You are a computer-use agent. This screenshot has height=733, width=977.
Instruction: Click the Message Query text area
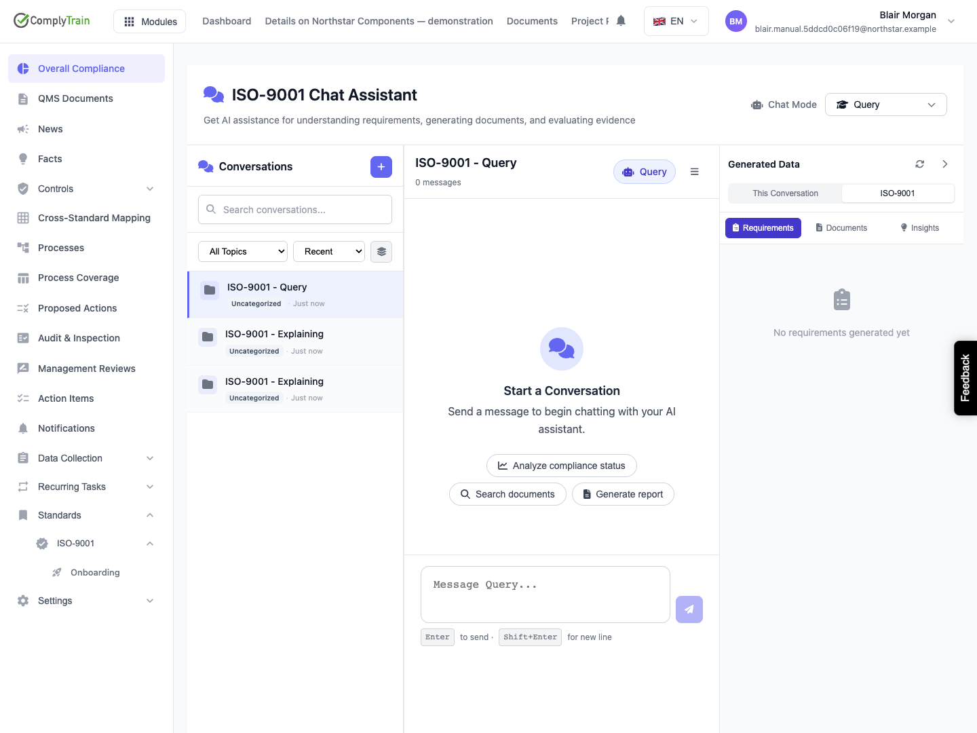(545, 595)
